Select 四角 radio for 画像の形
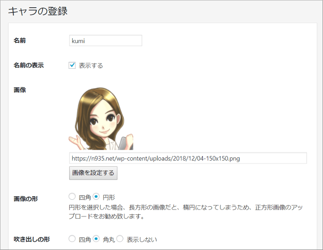 pyautogui.click(x=72, y=197)
